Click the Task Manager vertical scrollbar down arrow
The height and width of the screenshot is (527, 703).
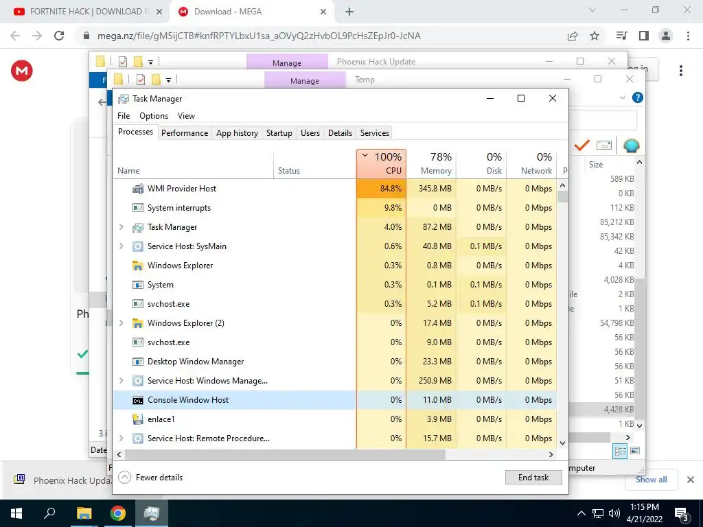coord(563,443)
